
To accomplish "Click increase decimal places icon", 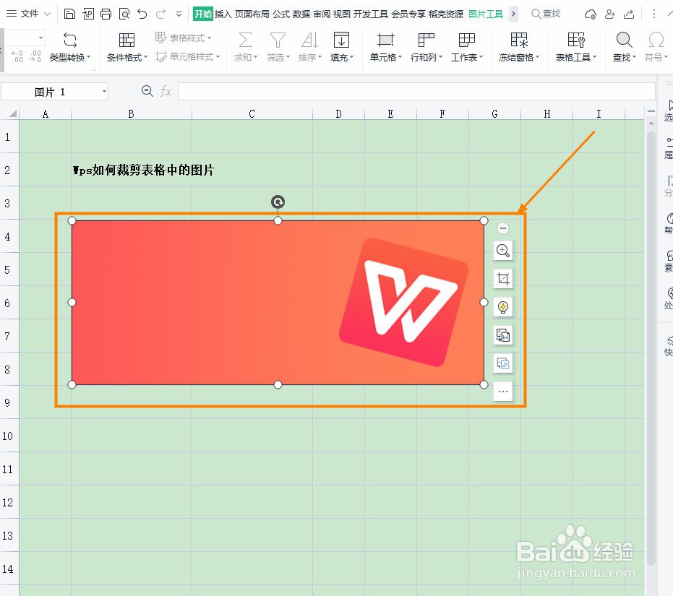I will (17, 56).
